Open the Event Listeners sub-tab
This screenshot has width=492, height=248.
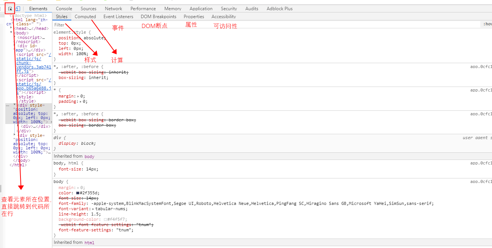coord(118,17)
